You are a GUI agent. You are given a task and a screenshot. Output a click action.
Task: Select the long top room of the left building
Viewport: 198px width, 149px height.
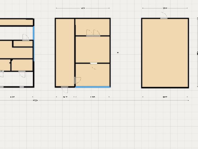pyautogui.click(x=16, y=22)
